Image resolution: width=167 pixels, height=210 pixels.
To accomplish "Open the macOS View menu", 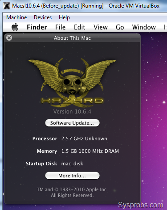I will (x=101, y=27).
